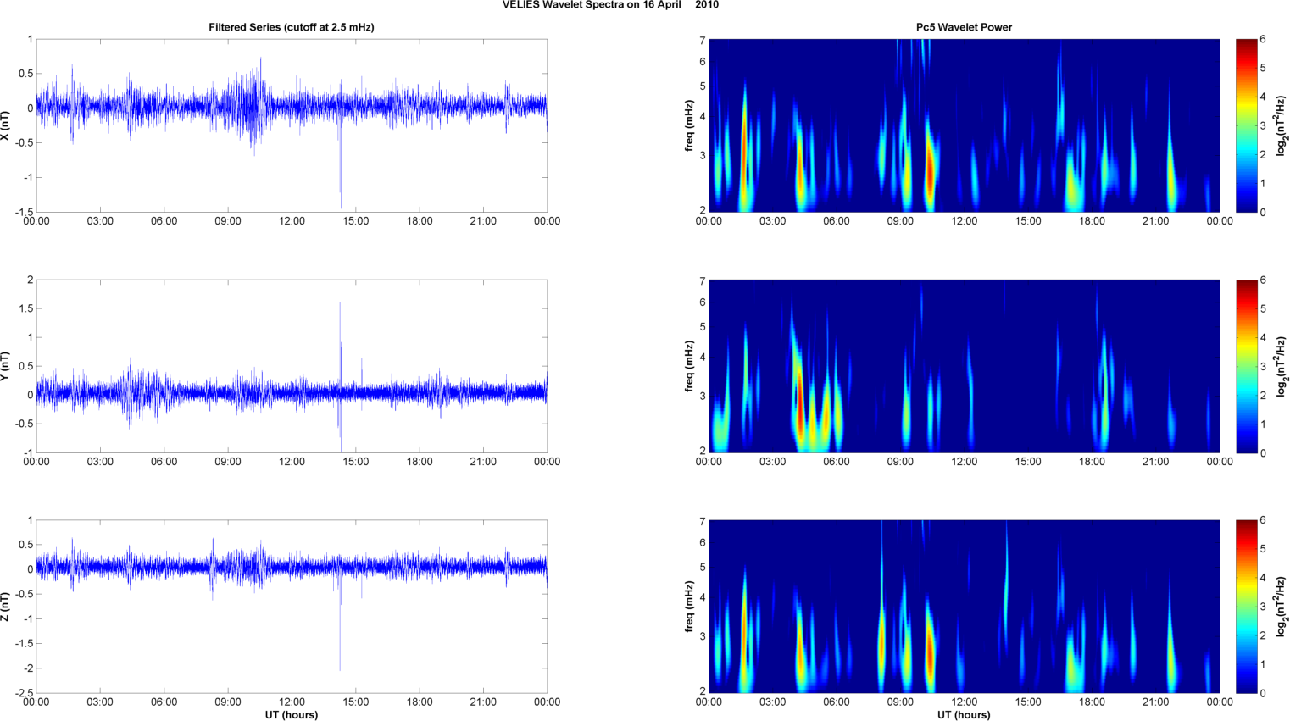The image size is (1290, 721).
Task: Click the red hot spot near 10:30 in the top spectrogram
Action: coord(930,174)
